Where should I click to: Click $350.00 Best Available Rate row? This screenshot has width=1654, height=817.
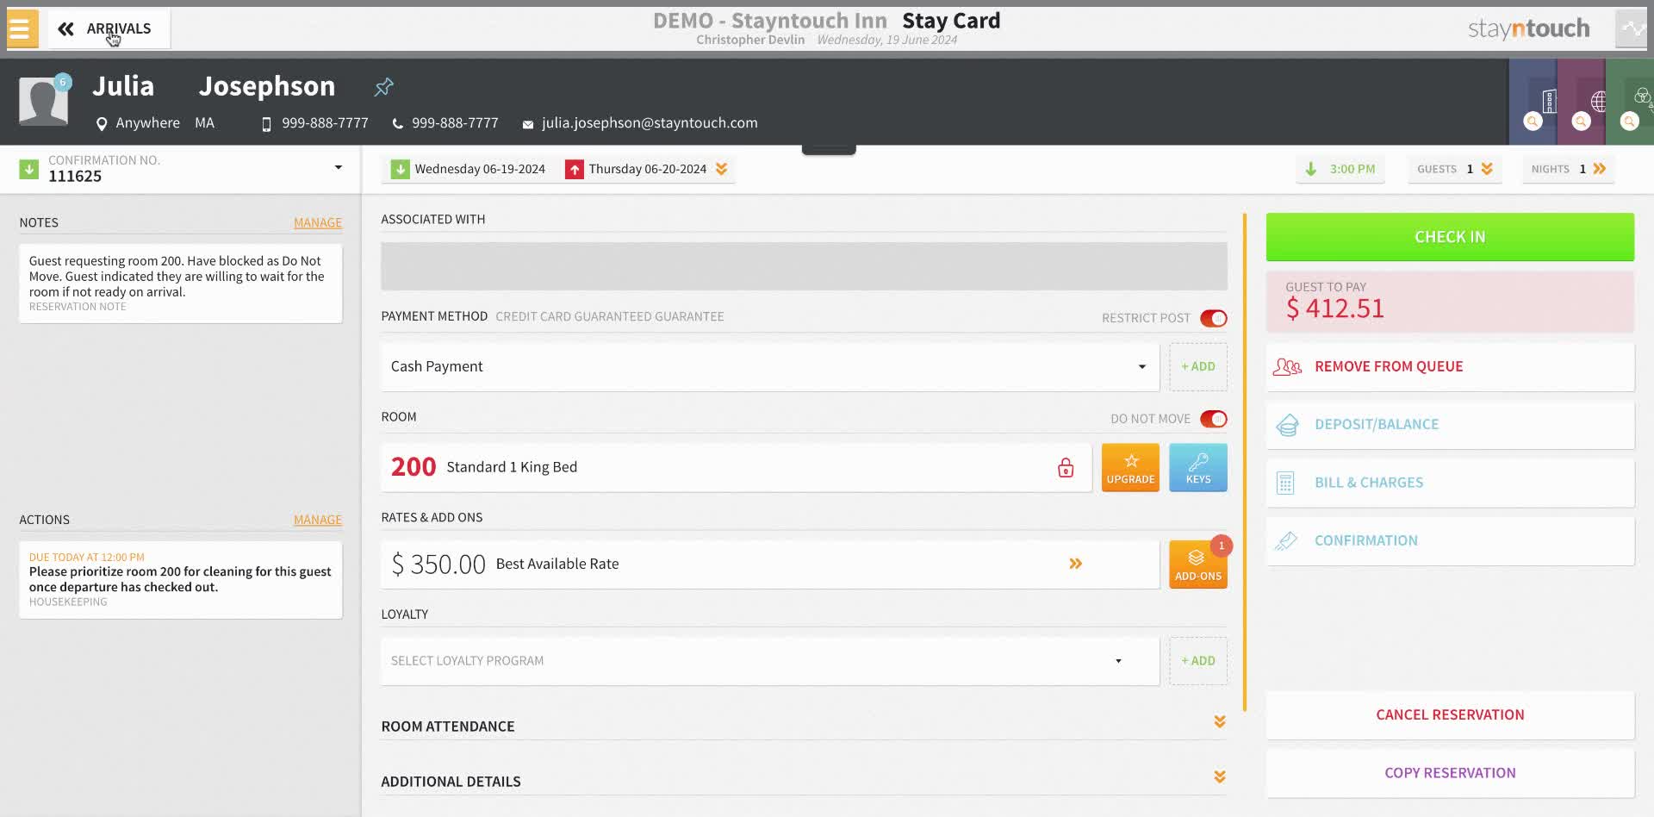770,564
